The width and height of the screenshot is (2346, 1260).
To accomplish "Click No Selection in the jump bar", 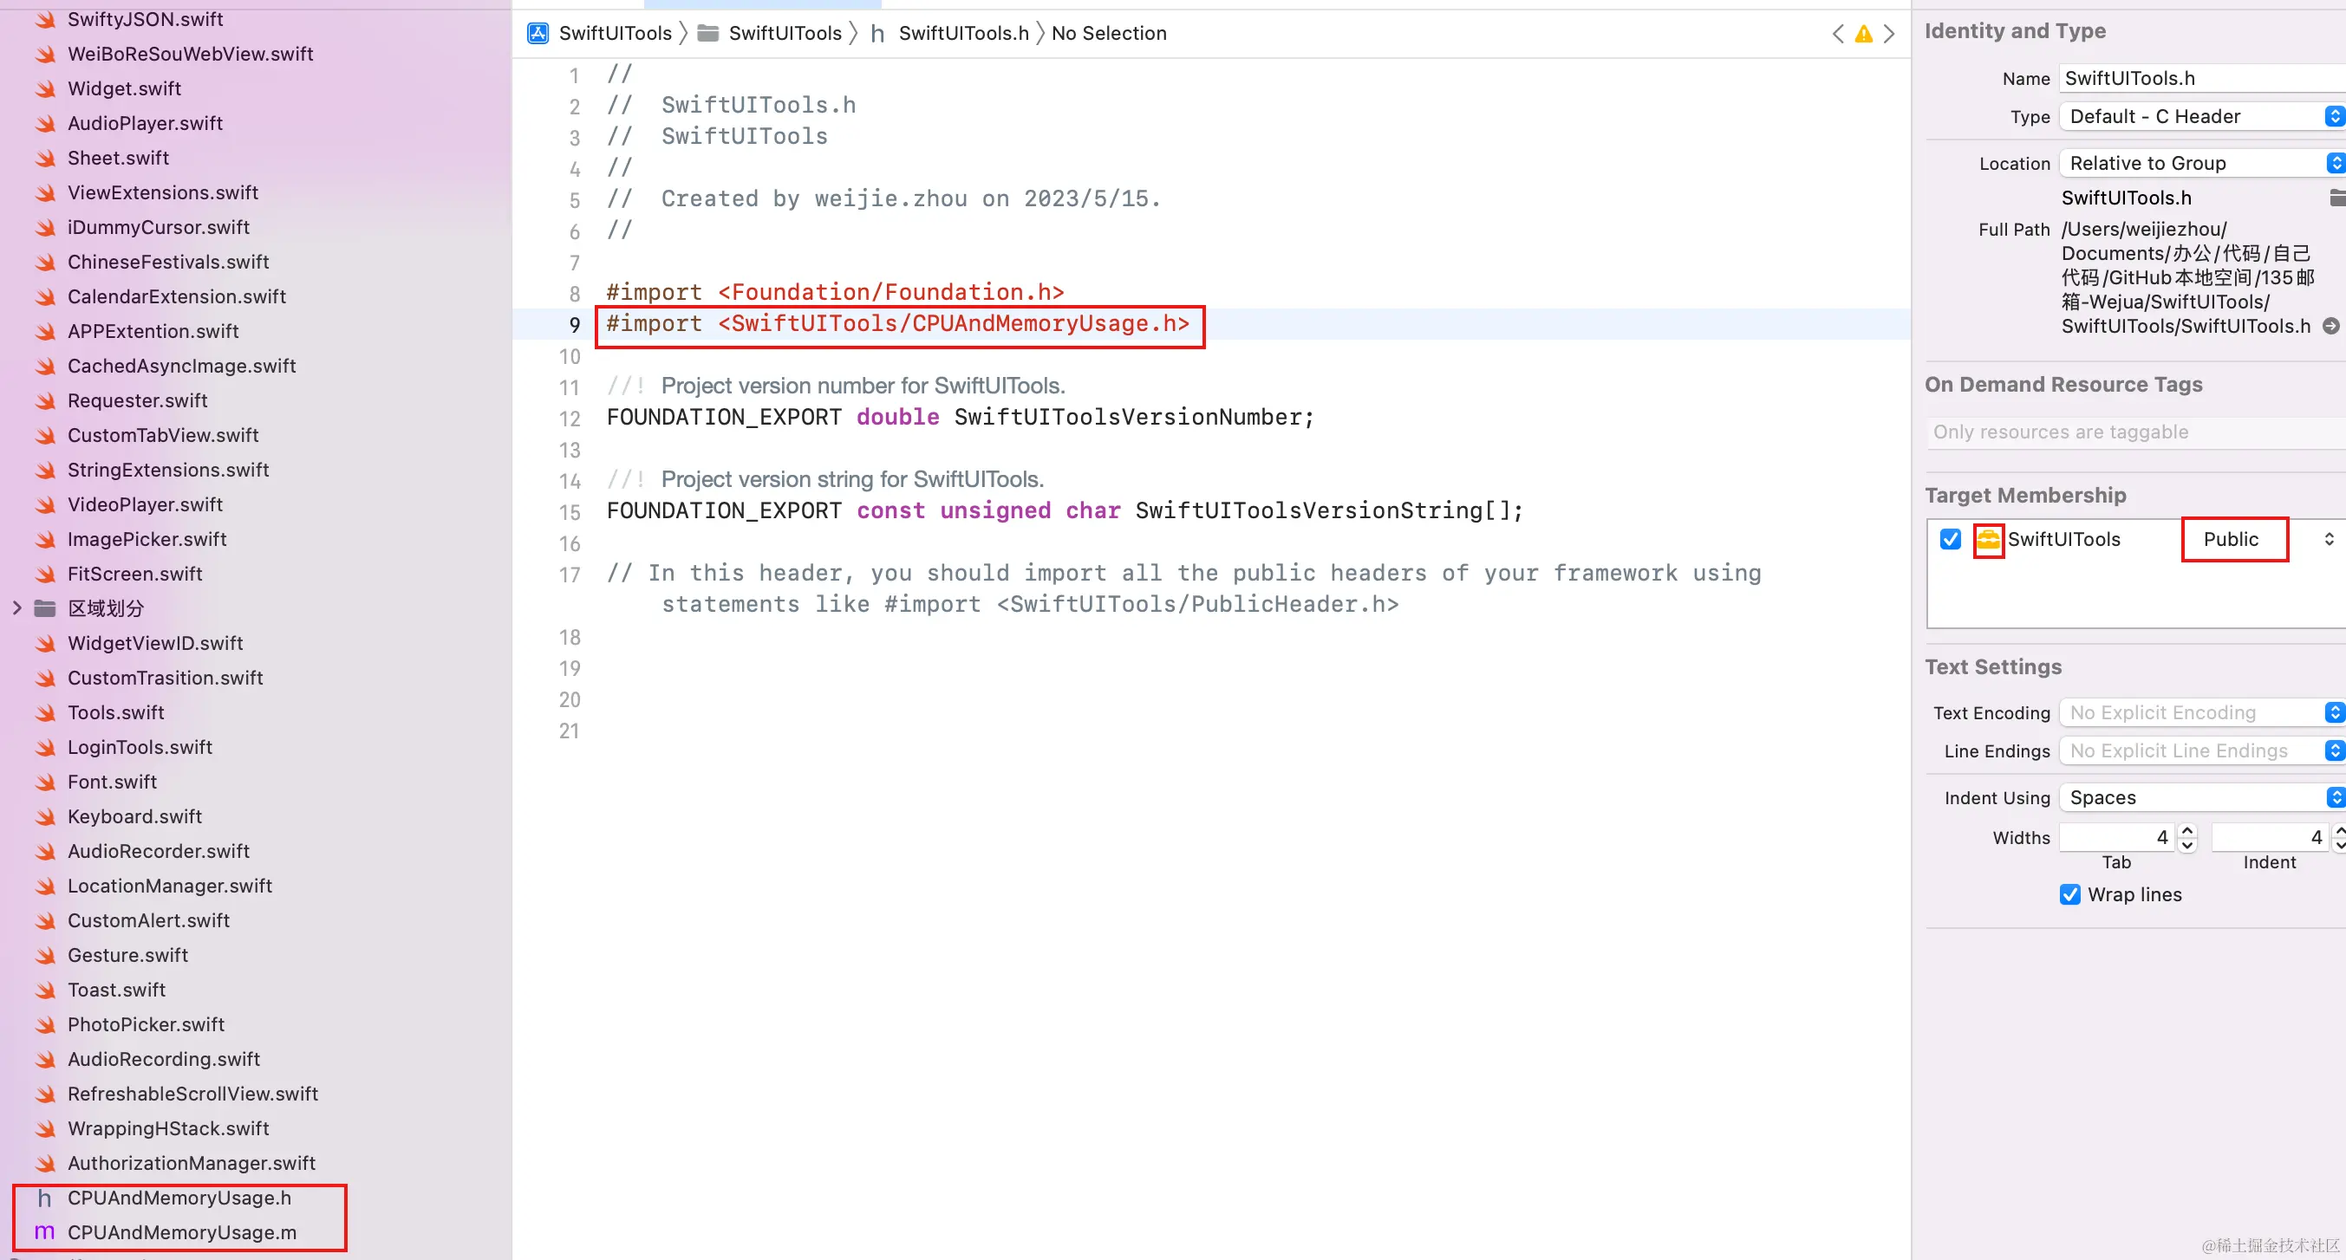I will (x=1108, y=34).
